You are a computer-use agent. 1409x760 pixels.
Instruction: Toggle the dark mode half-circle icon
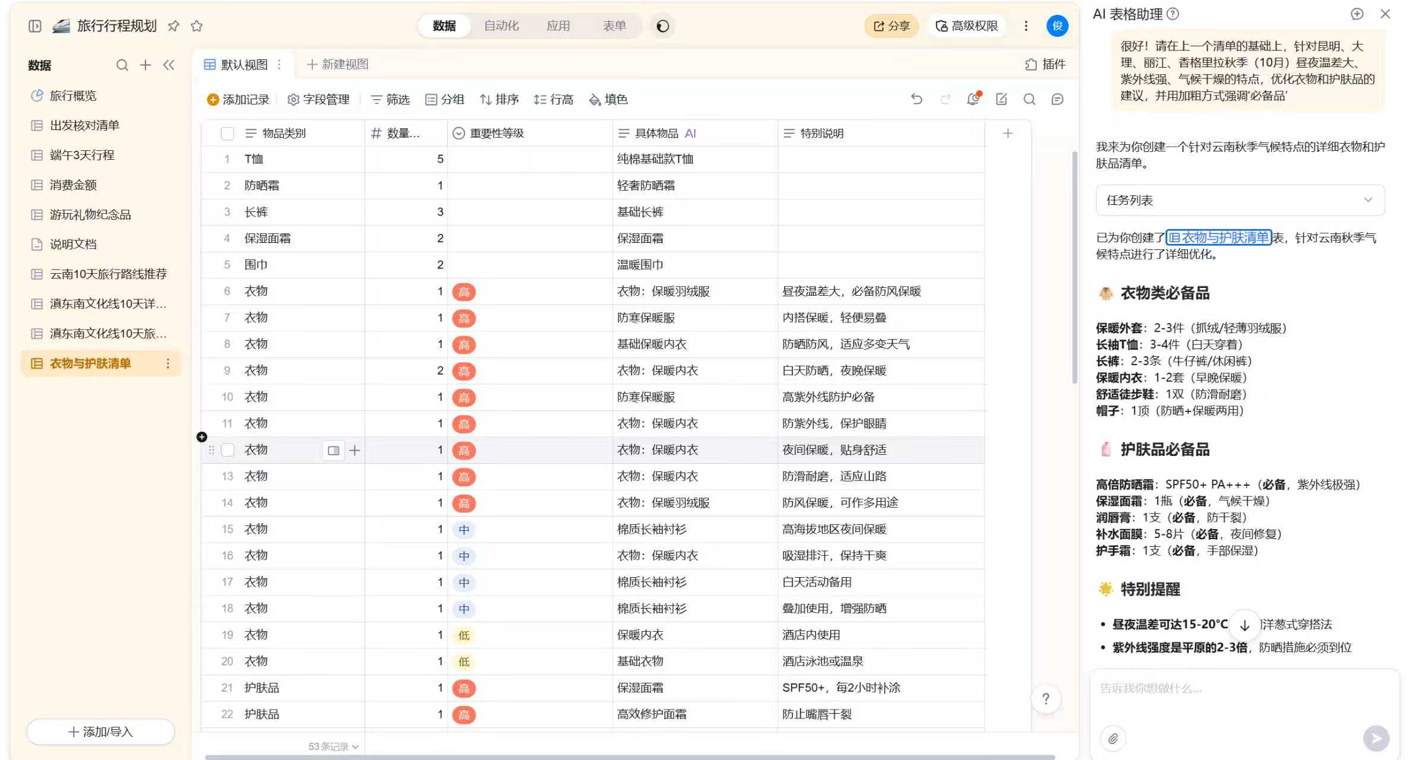pos(663,26)
